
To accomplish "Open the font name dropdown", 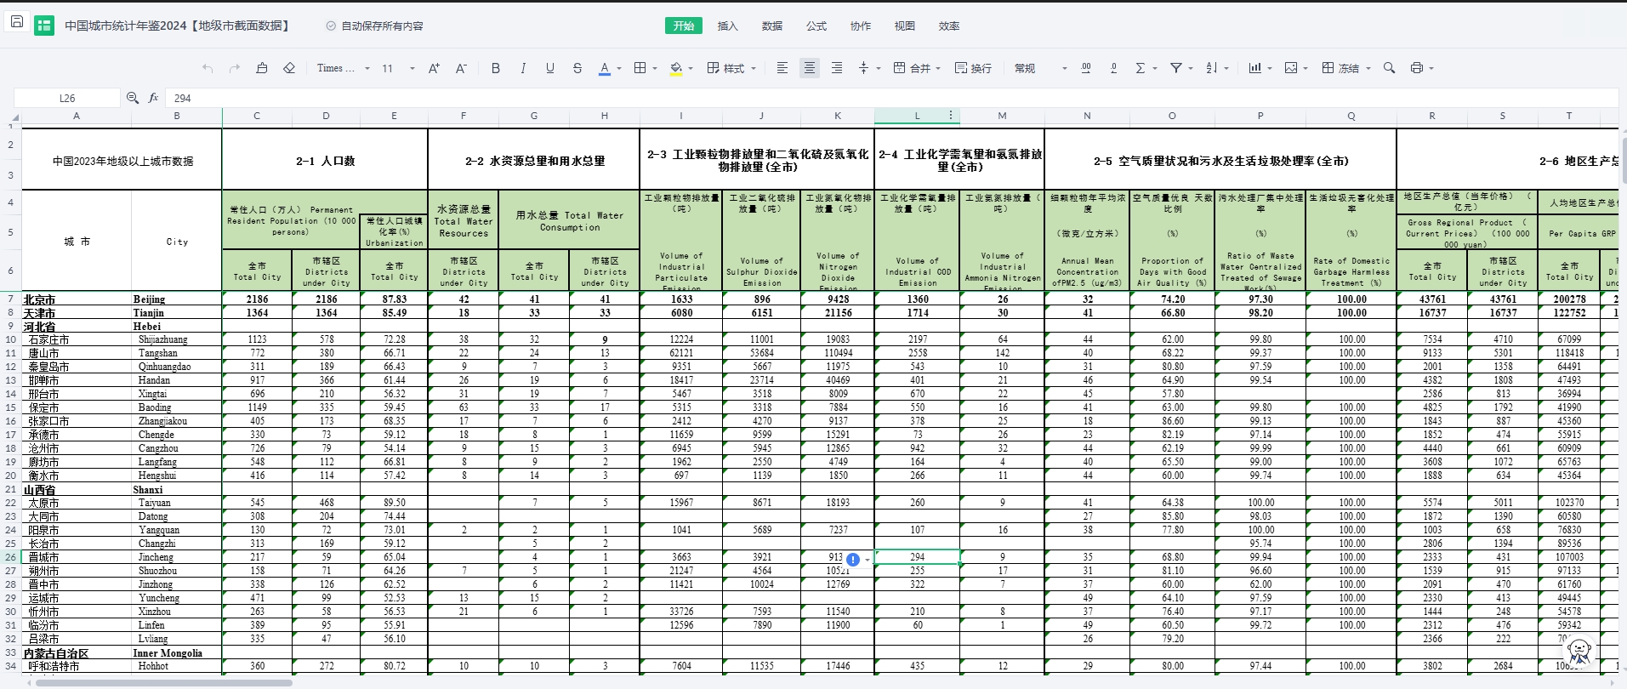I will tap(344, 68).
